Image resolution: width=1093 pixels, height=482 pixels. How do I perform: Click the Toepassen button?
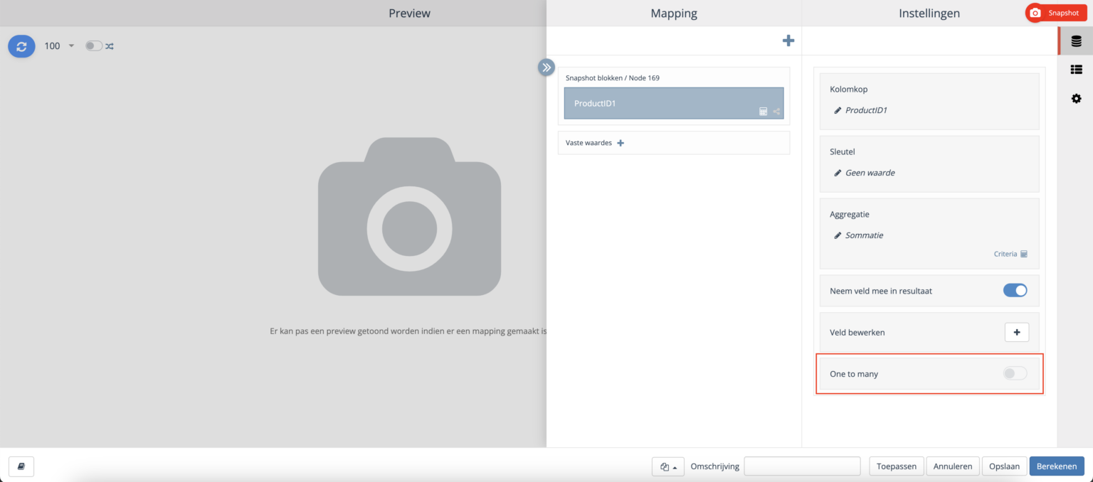897,466
